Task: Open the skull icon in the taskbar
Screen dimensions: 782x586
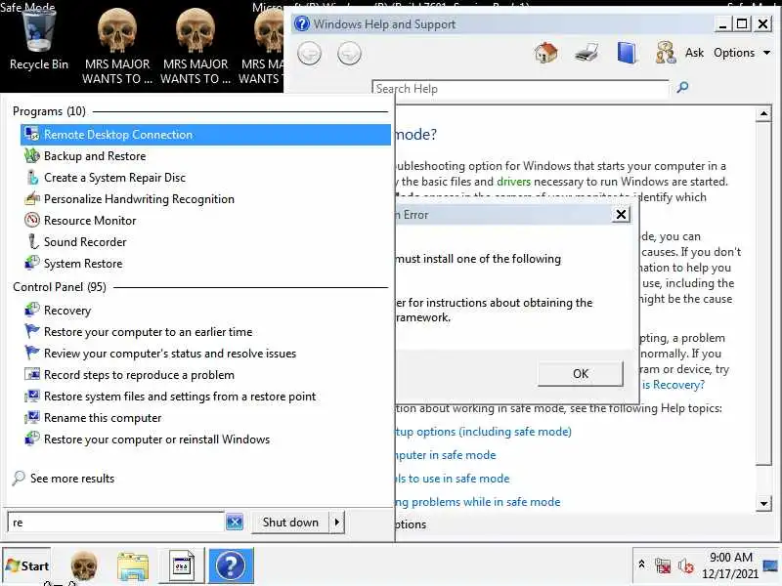Action: tap(84, 566)
